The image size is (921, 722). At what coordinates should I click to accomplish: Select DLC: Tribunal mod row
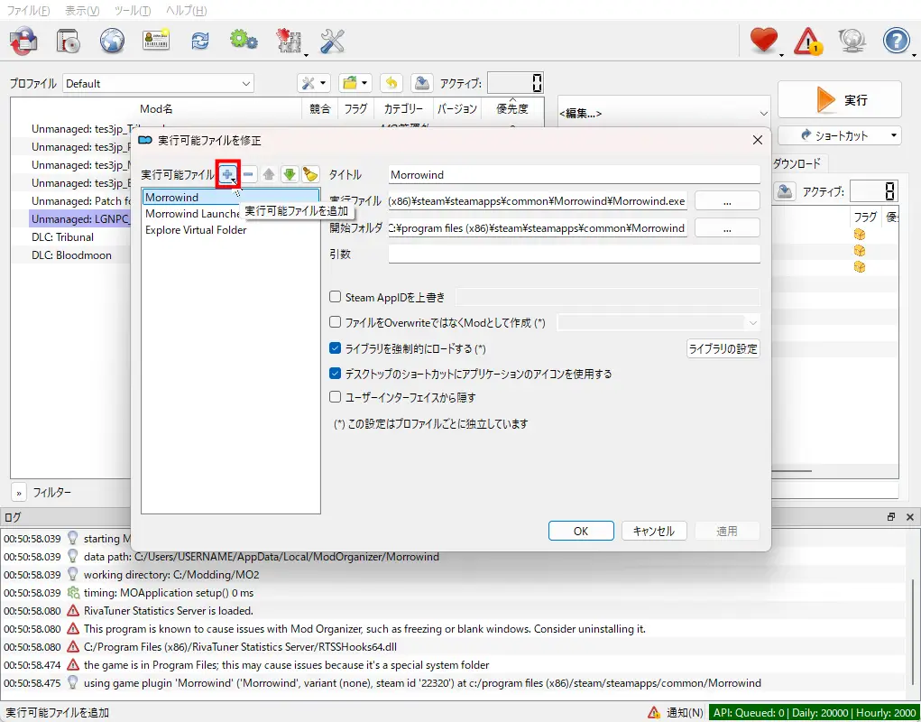point(70,236)
